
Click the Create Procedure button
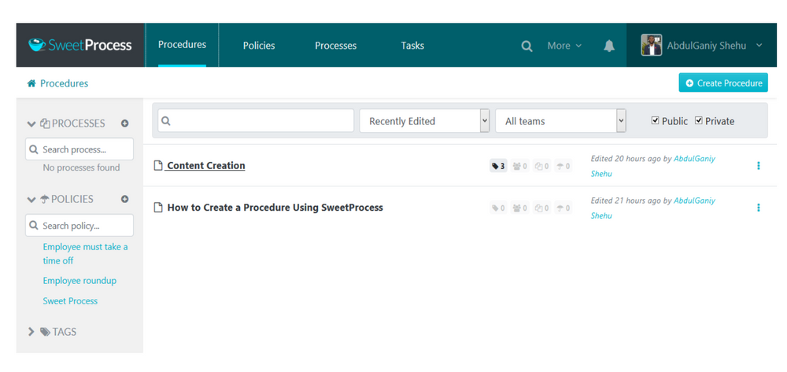[723, 83]
